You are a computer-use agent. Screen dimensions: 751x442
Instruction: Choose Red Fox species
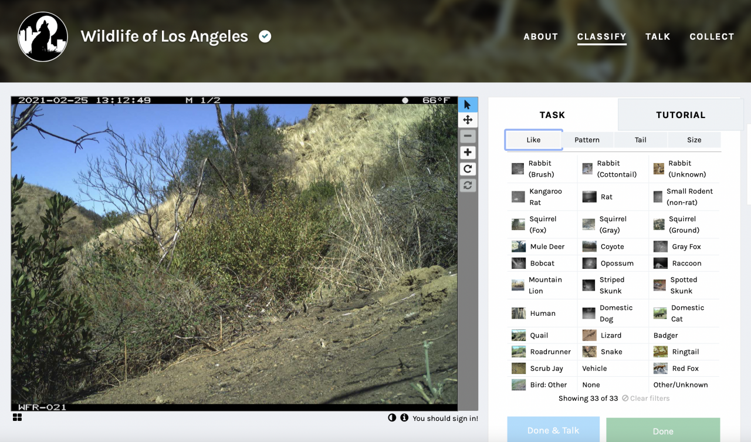click(x=684, y=368)
